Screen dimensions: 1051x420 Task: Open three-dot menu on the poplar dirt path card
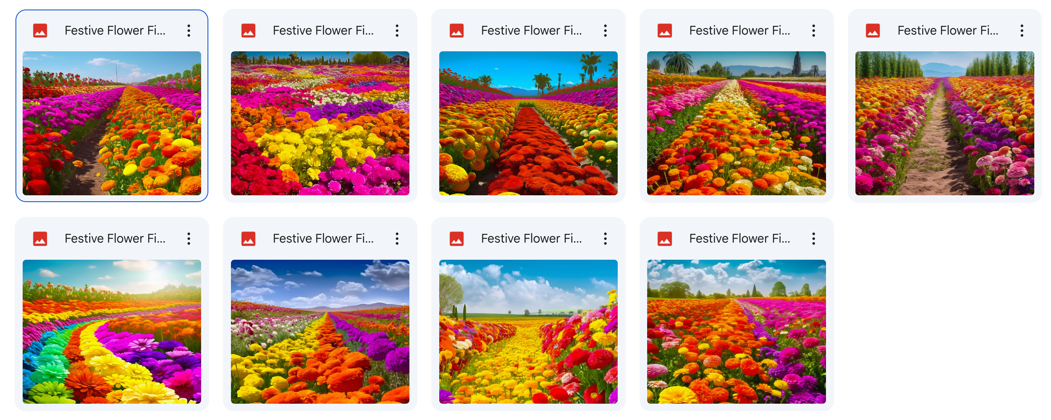pyautogui.click(x=1022, y=31)
